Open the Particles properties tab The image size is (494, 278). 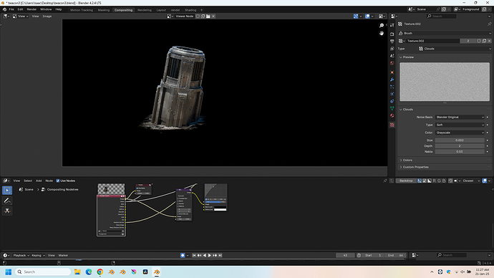click(x=392, y=87)
